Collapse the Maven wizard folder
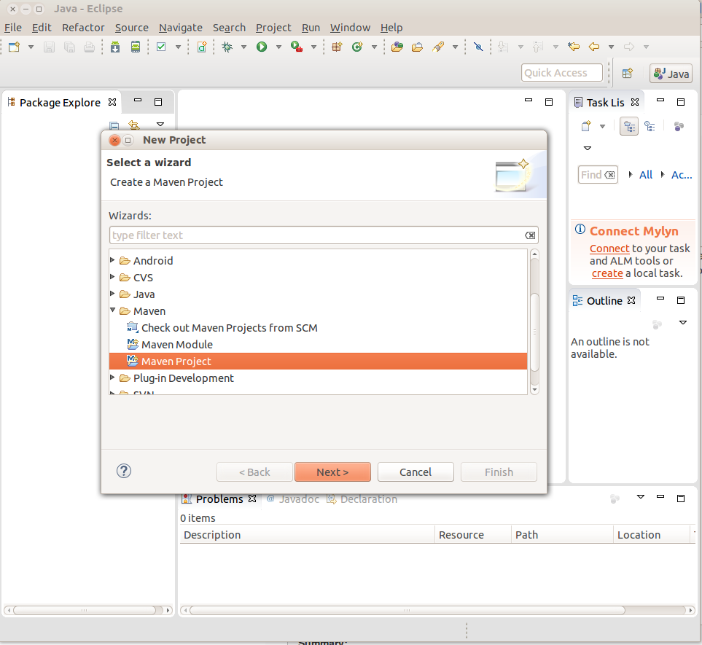The image size is (702, 645). (x=112, y=310)
